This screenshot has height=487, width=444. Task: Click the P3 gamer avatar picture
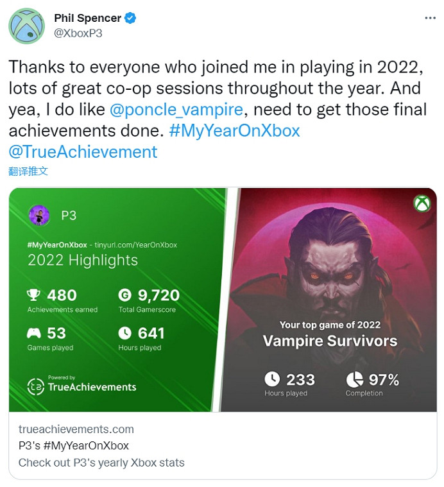click(39, 215)
